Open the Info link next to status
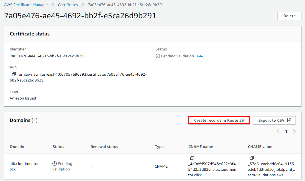Viewport: 305px width, 181px height. tap(200, 56)
